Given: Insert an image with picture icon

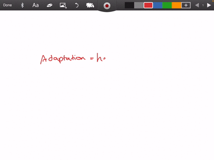Looking at the screenshot, I should tap(63, 5).
